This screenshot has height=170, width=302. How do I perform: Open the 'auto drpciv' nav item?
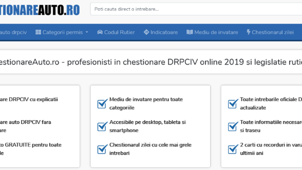[13, 32]
